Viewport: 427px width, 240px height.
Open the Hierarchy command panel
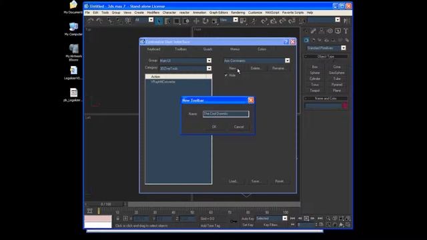point(322,31)
